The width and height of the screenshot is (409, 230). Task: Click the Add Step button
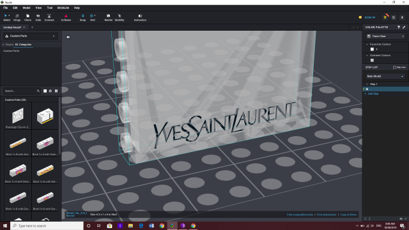[373, 94]
